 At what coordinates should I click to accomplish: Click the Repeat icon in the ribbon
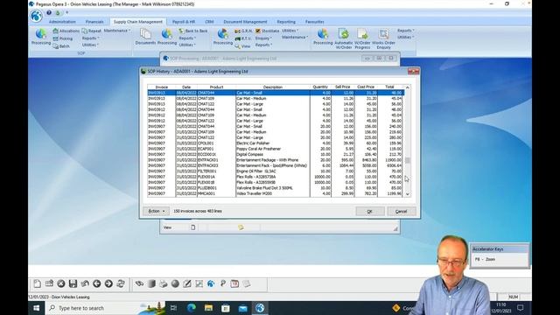[x=91, y=31]
